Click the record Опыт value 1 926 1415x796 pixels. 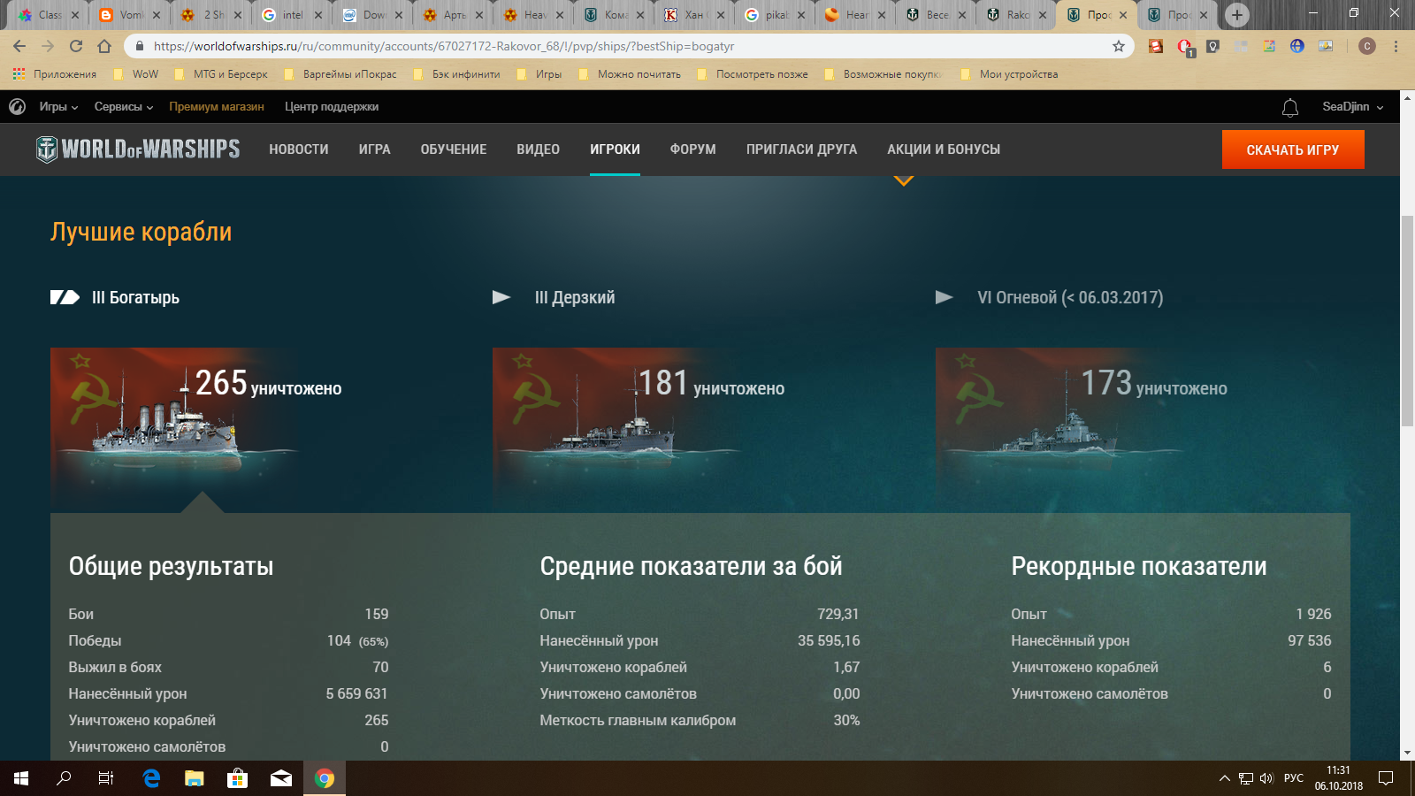tap(1313, 614)
